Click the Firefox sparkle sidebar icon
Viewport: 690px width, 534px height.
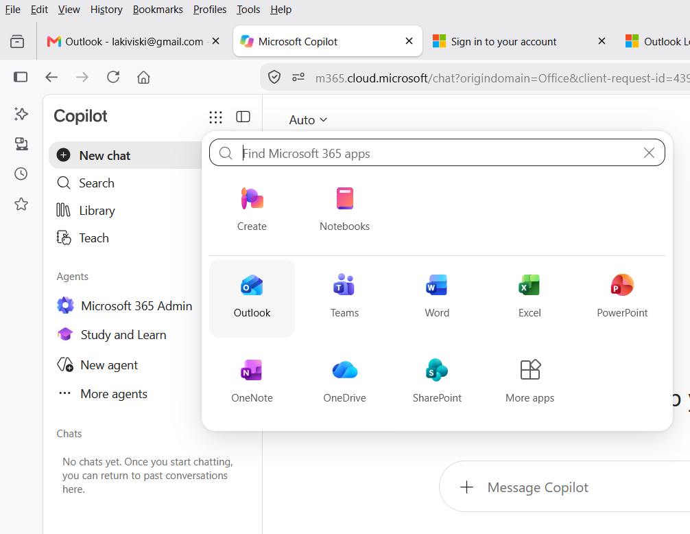[21, 114]
